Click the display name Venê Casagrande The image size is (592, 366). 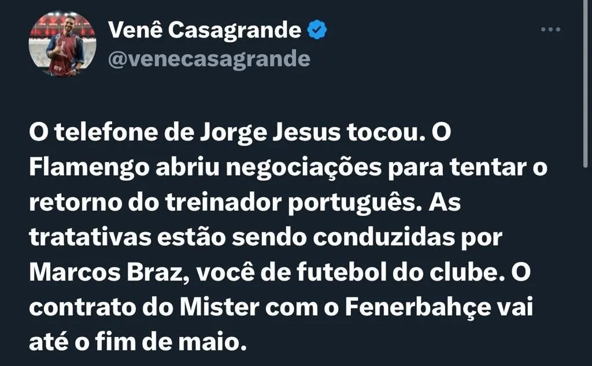click(x=205, y=30)
